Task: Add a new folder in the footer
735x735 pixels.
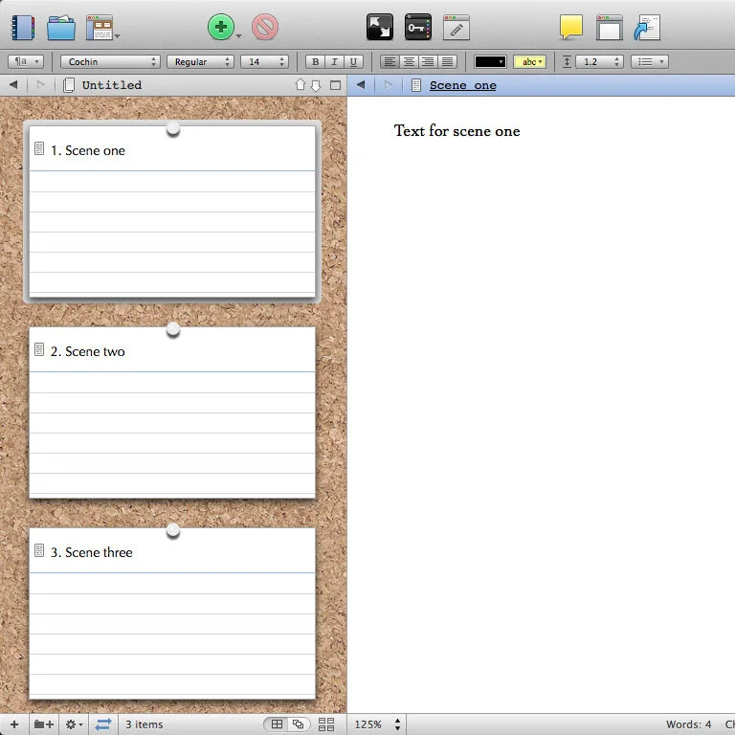Action: (44, 724)
